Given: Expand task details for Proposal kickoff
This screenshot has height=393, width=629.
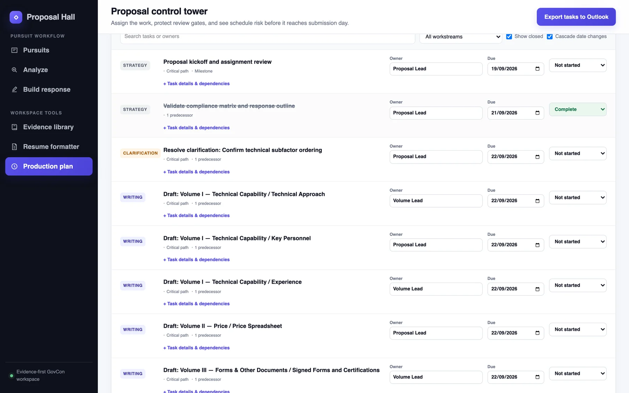Looking at the screenshot, I should pyautogui.click(x=196, y=84).
